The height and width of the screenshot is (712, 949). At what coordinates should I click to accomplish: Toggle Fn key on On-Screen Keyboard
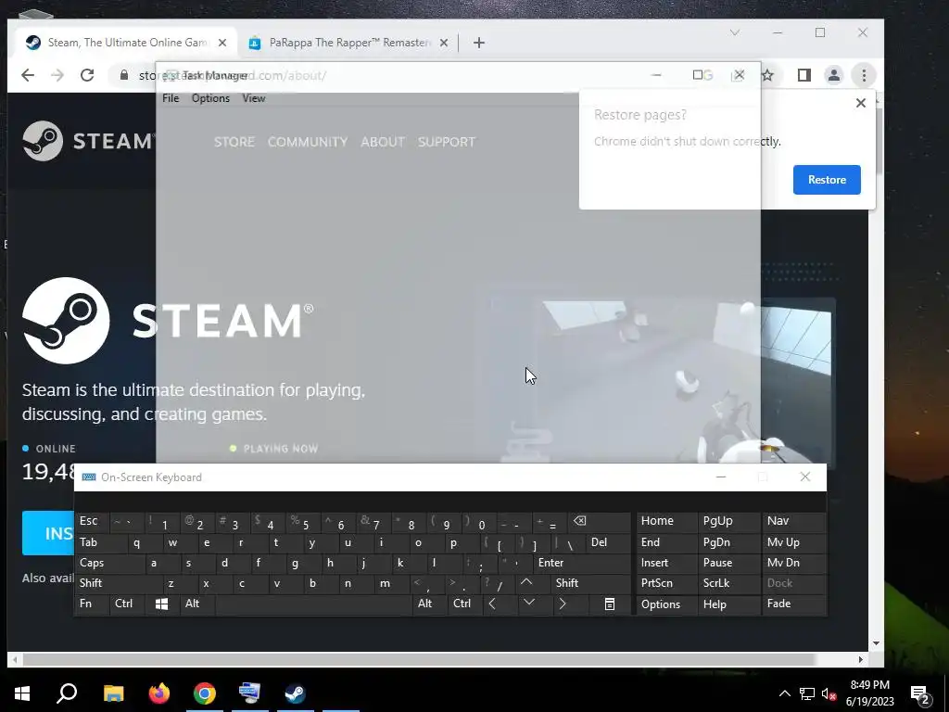coord(93,604)
